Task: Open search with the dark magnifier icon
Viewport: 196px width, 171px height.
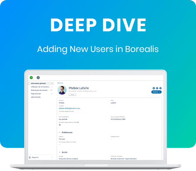Action: tap(38, 78)
